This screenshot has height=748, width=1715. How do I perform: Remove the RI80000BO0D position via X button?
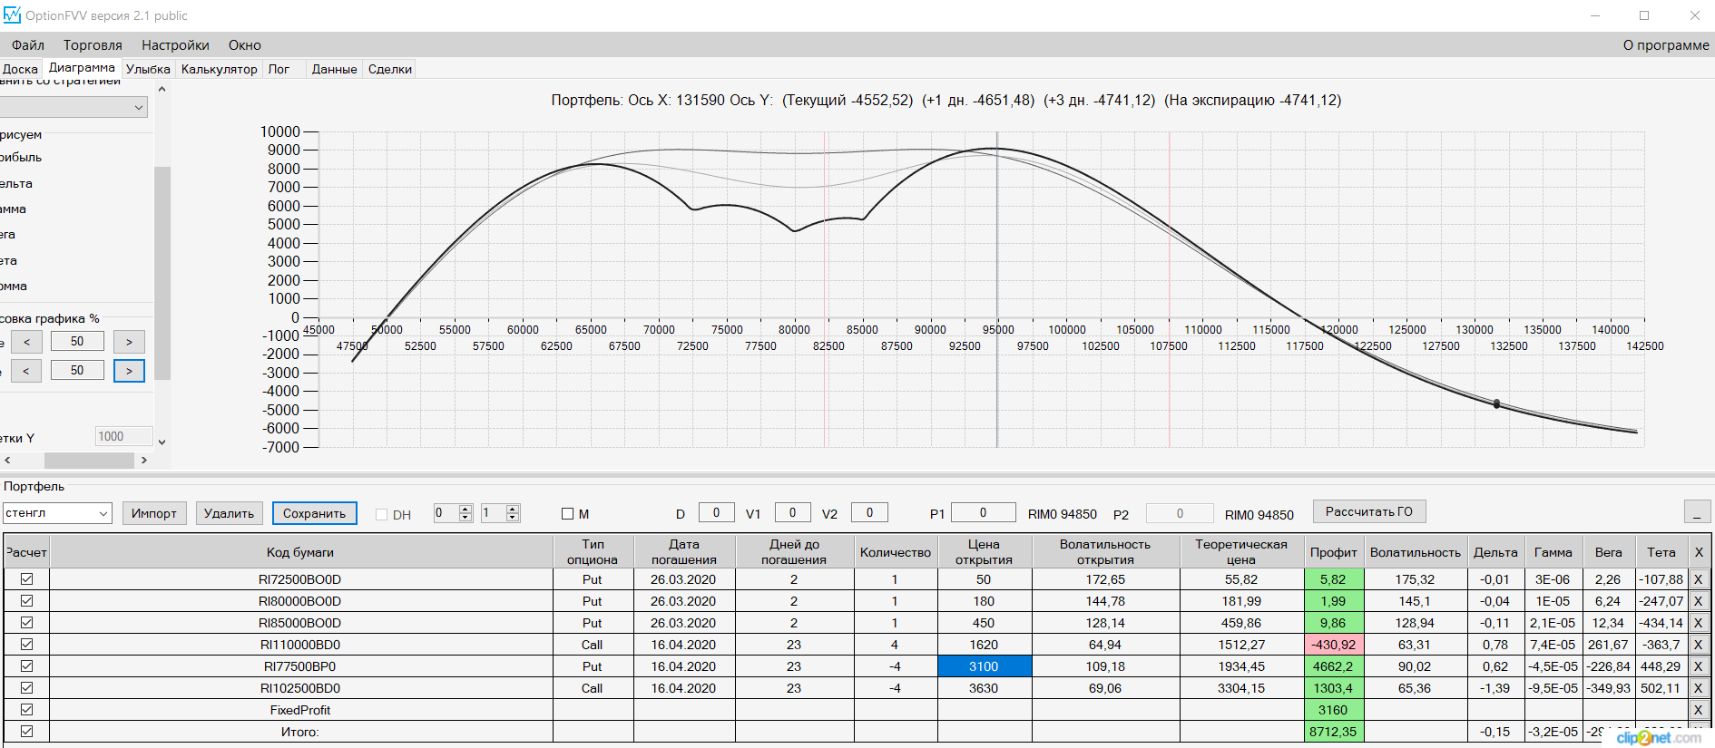point(1698,601)
